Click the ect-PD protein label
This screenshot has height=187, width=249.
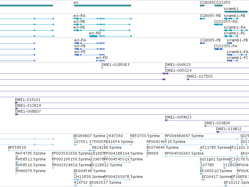pyautogui.click(x=102, y=58)
